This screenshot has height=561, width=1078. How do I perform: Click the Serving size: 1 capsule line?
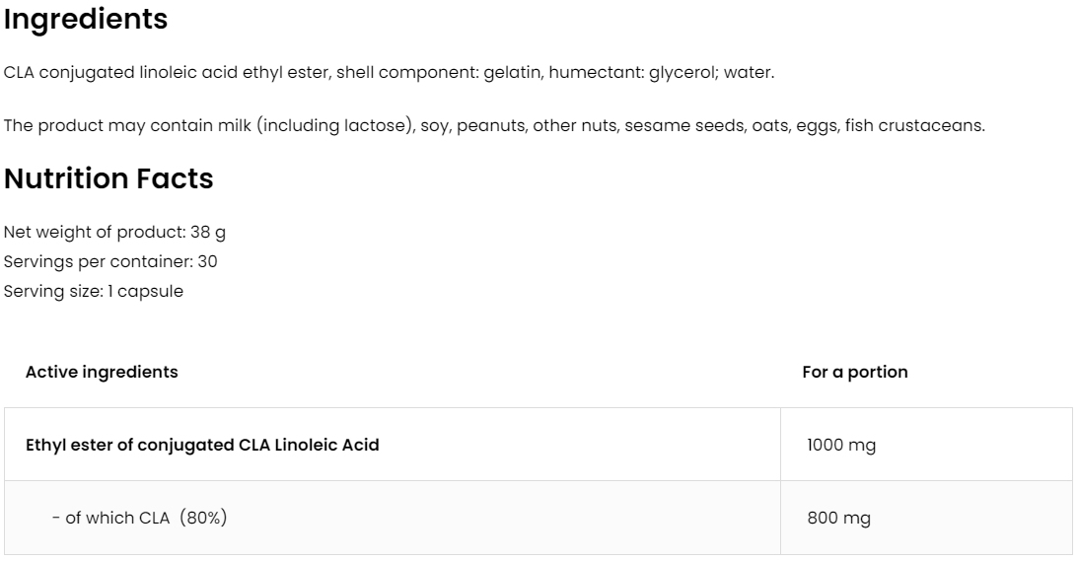[x=94, y=292]
